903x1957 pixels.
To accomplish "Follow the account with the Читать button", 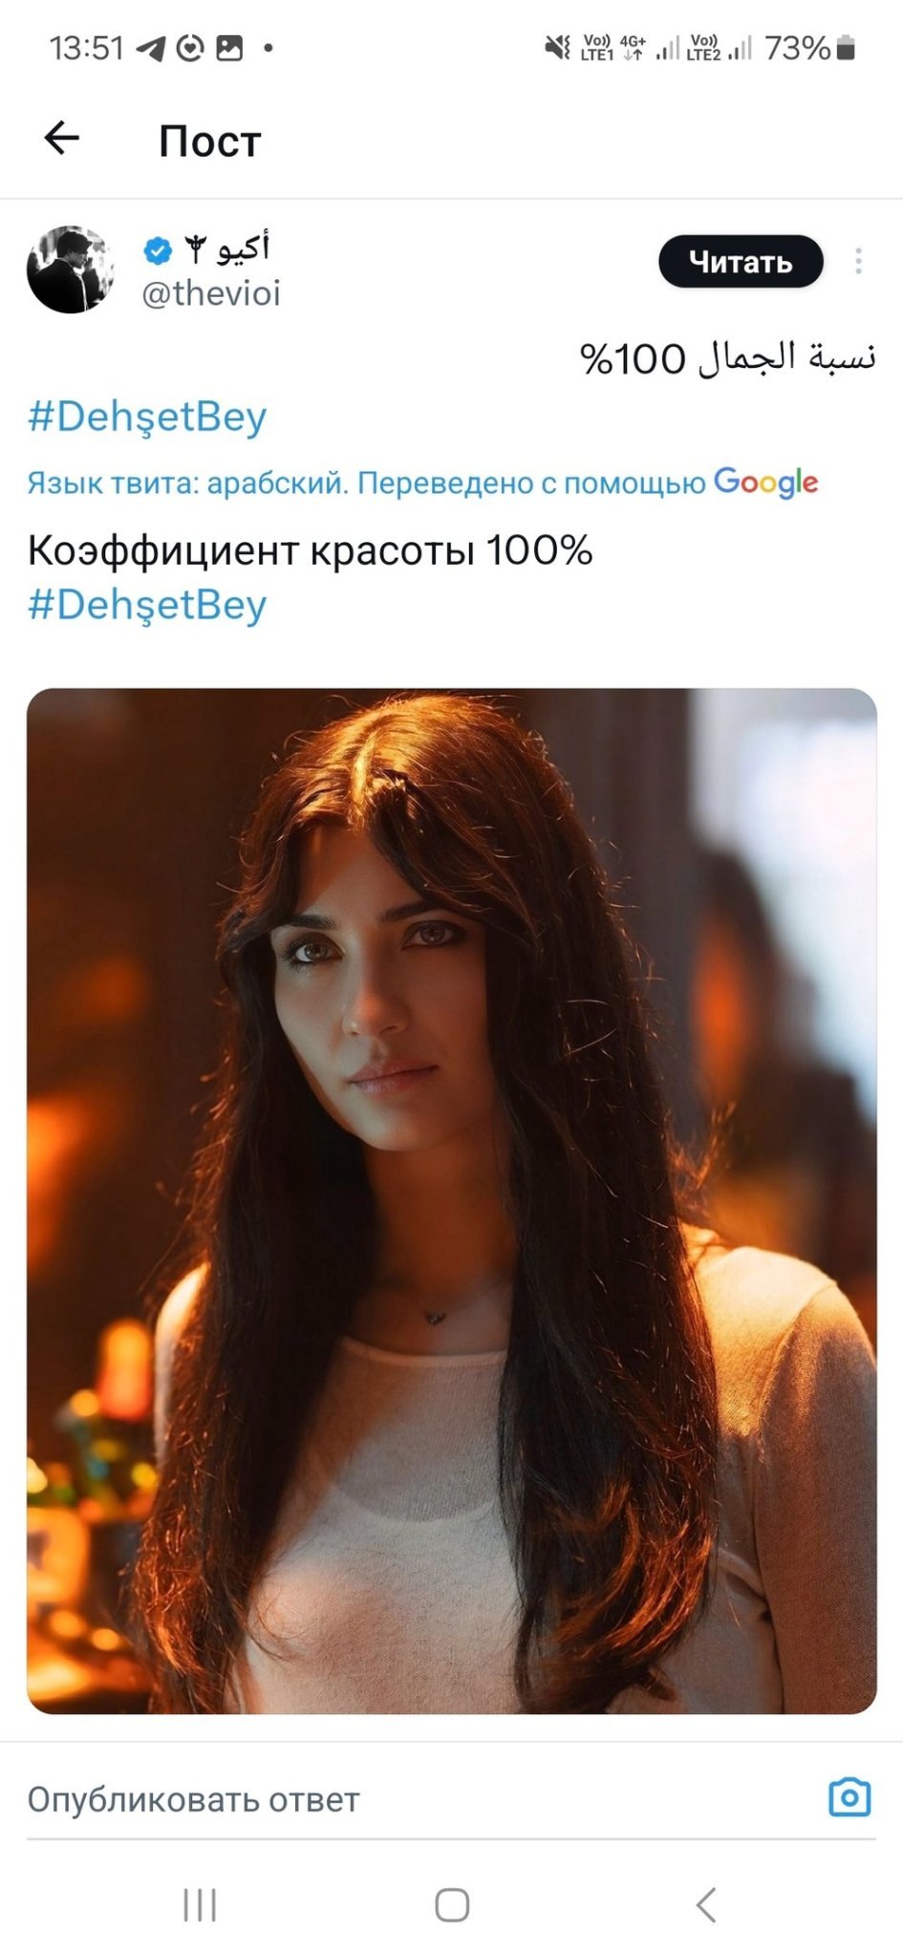I will [x=741, y=261].
